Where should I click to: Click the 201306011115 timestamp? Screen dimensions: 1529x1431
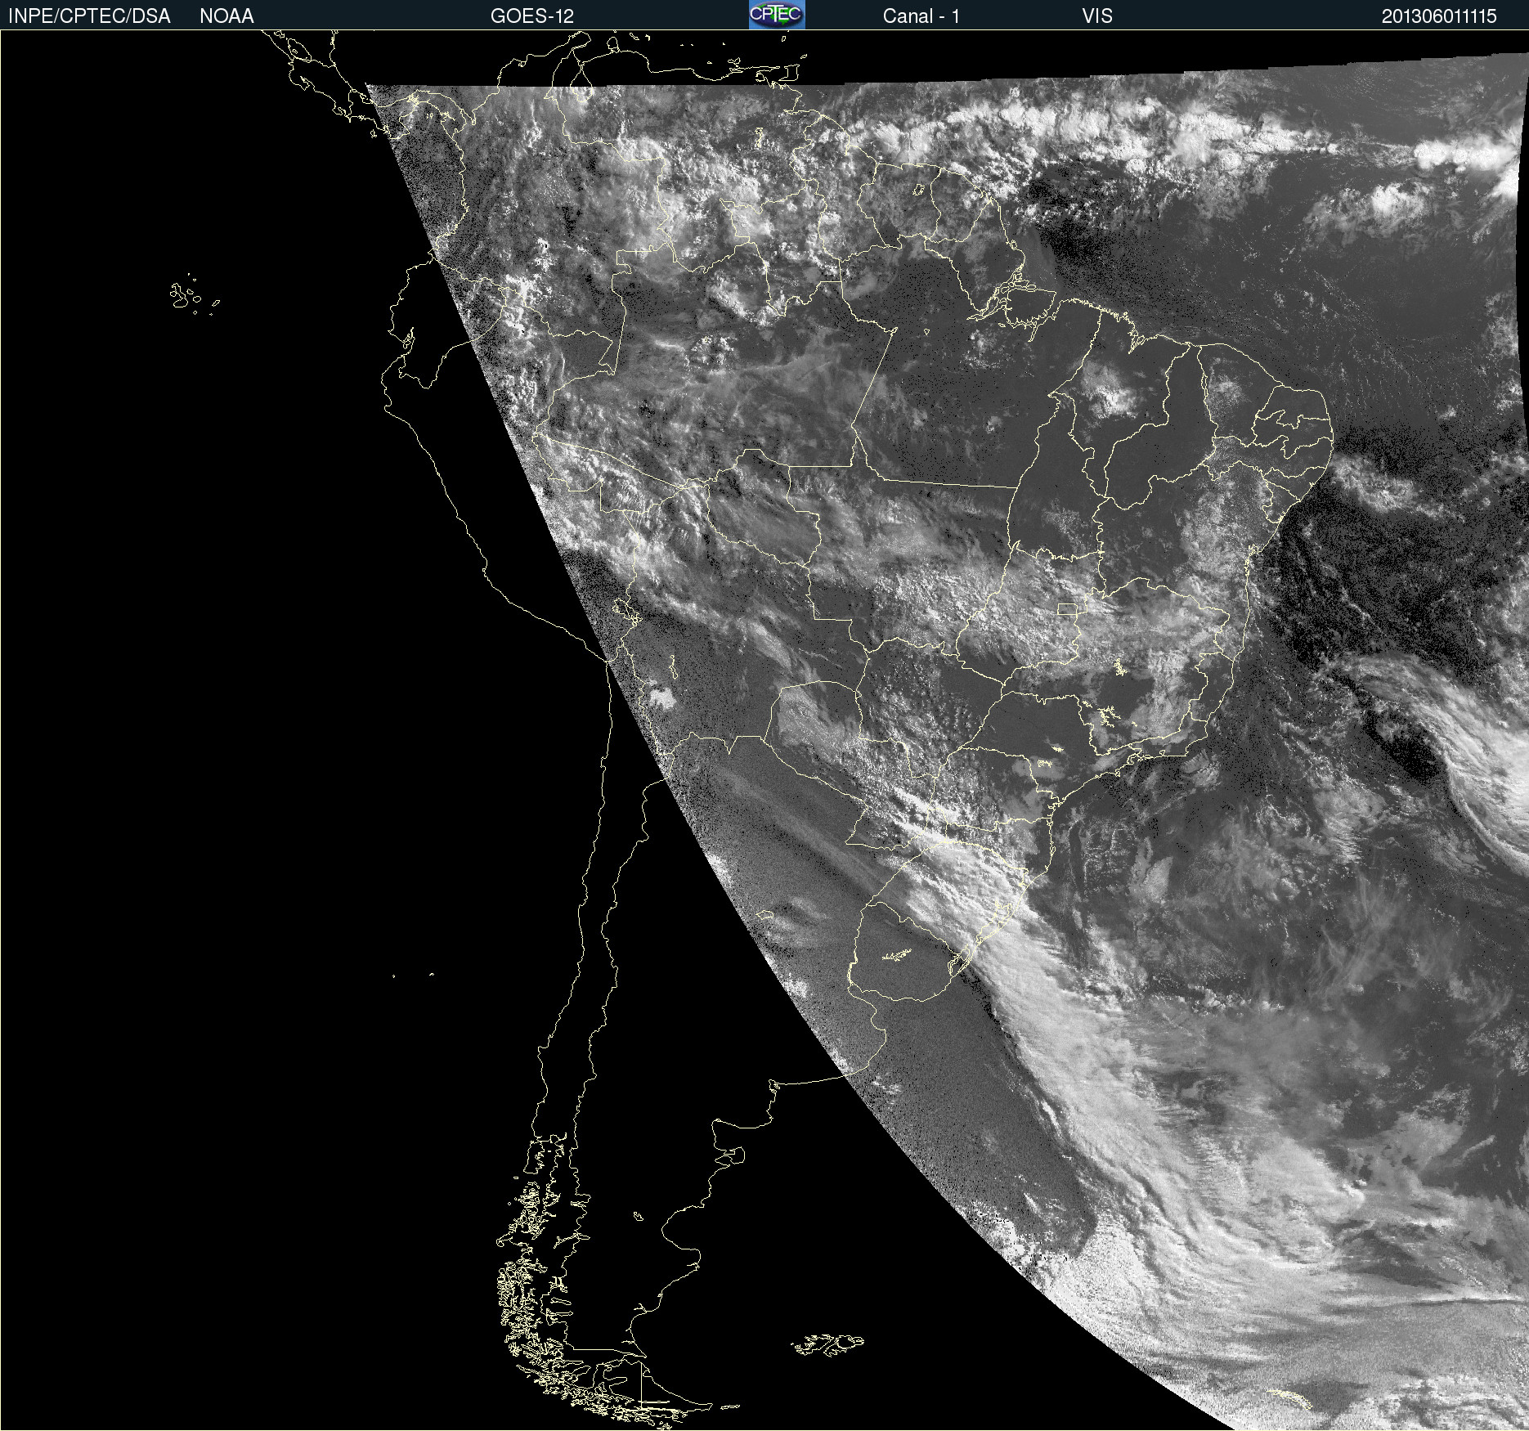[x=1439, y=16]
